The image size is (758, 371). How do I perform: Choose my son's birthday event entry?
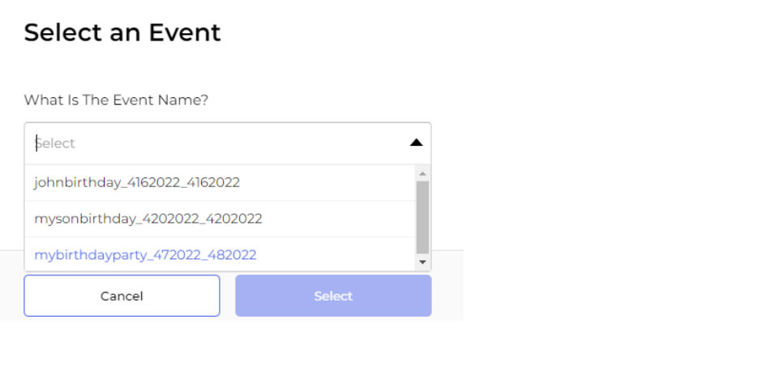148,219
